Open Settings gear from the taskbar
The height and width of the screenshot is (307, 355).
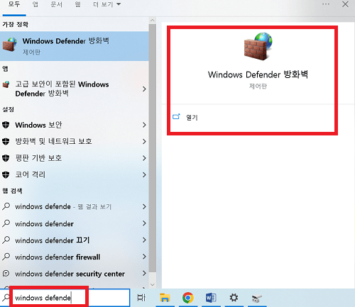[234, 298]
